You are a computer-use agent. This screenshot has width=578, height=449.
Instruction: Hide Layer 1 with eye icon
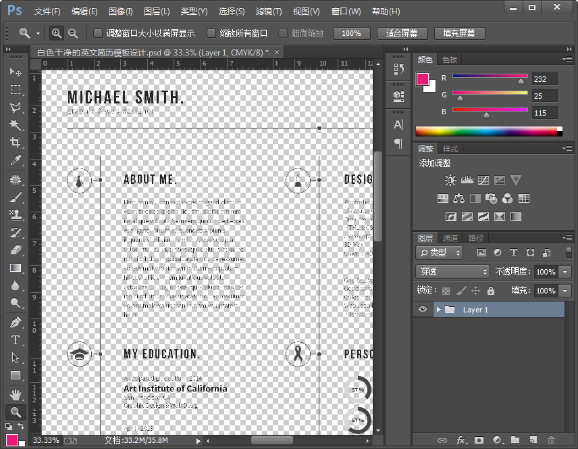pyautogui.click(x=423, y=310)
